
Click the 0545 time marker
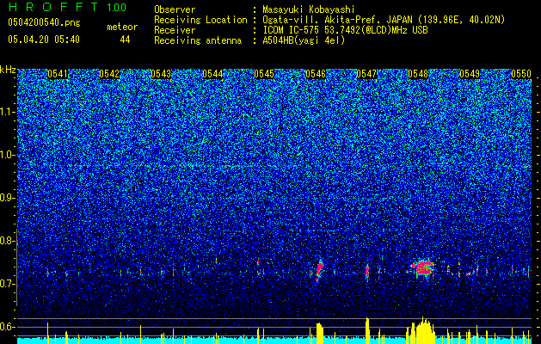[x=264, y=74]
